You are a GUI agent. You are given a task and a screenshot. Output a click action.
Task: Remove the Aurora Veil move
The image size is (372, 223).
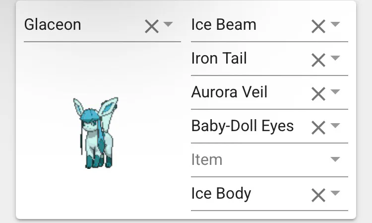tap(318, 94)
